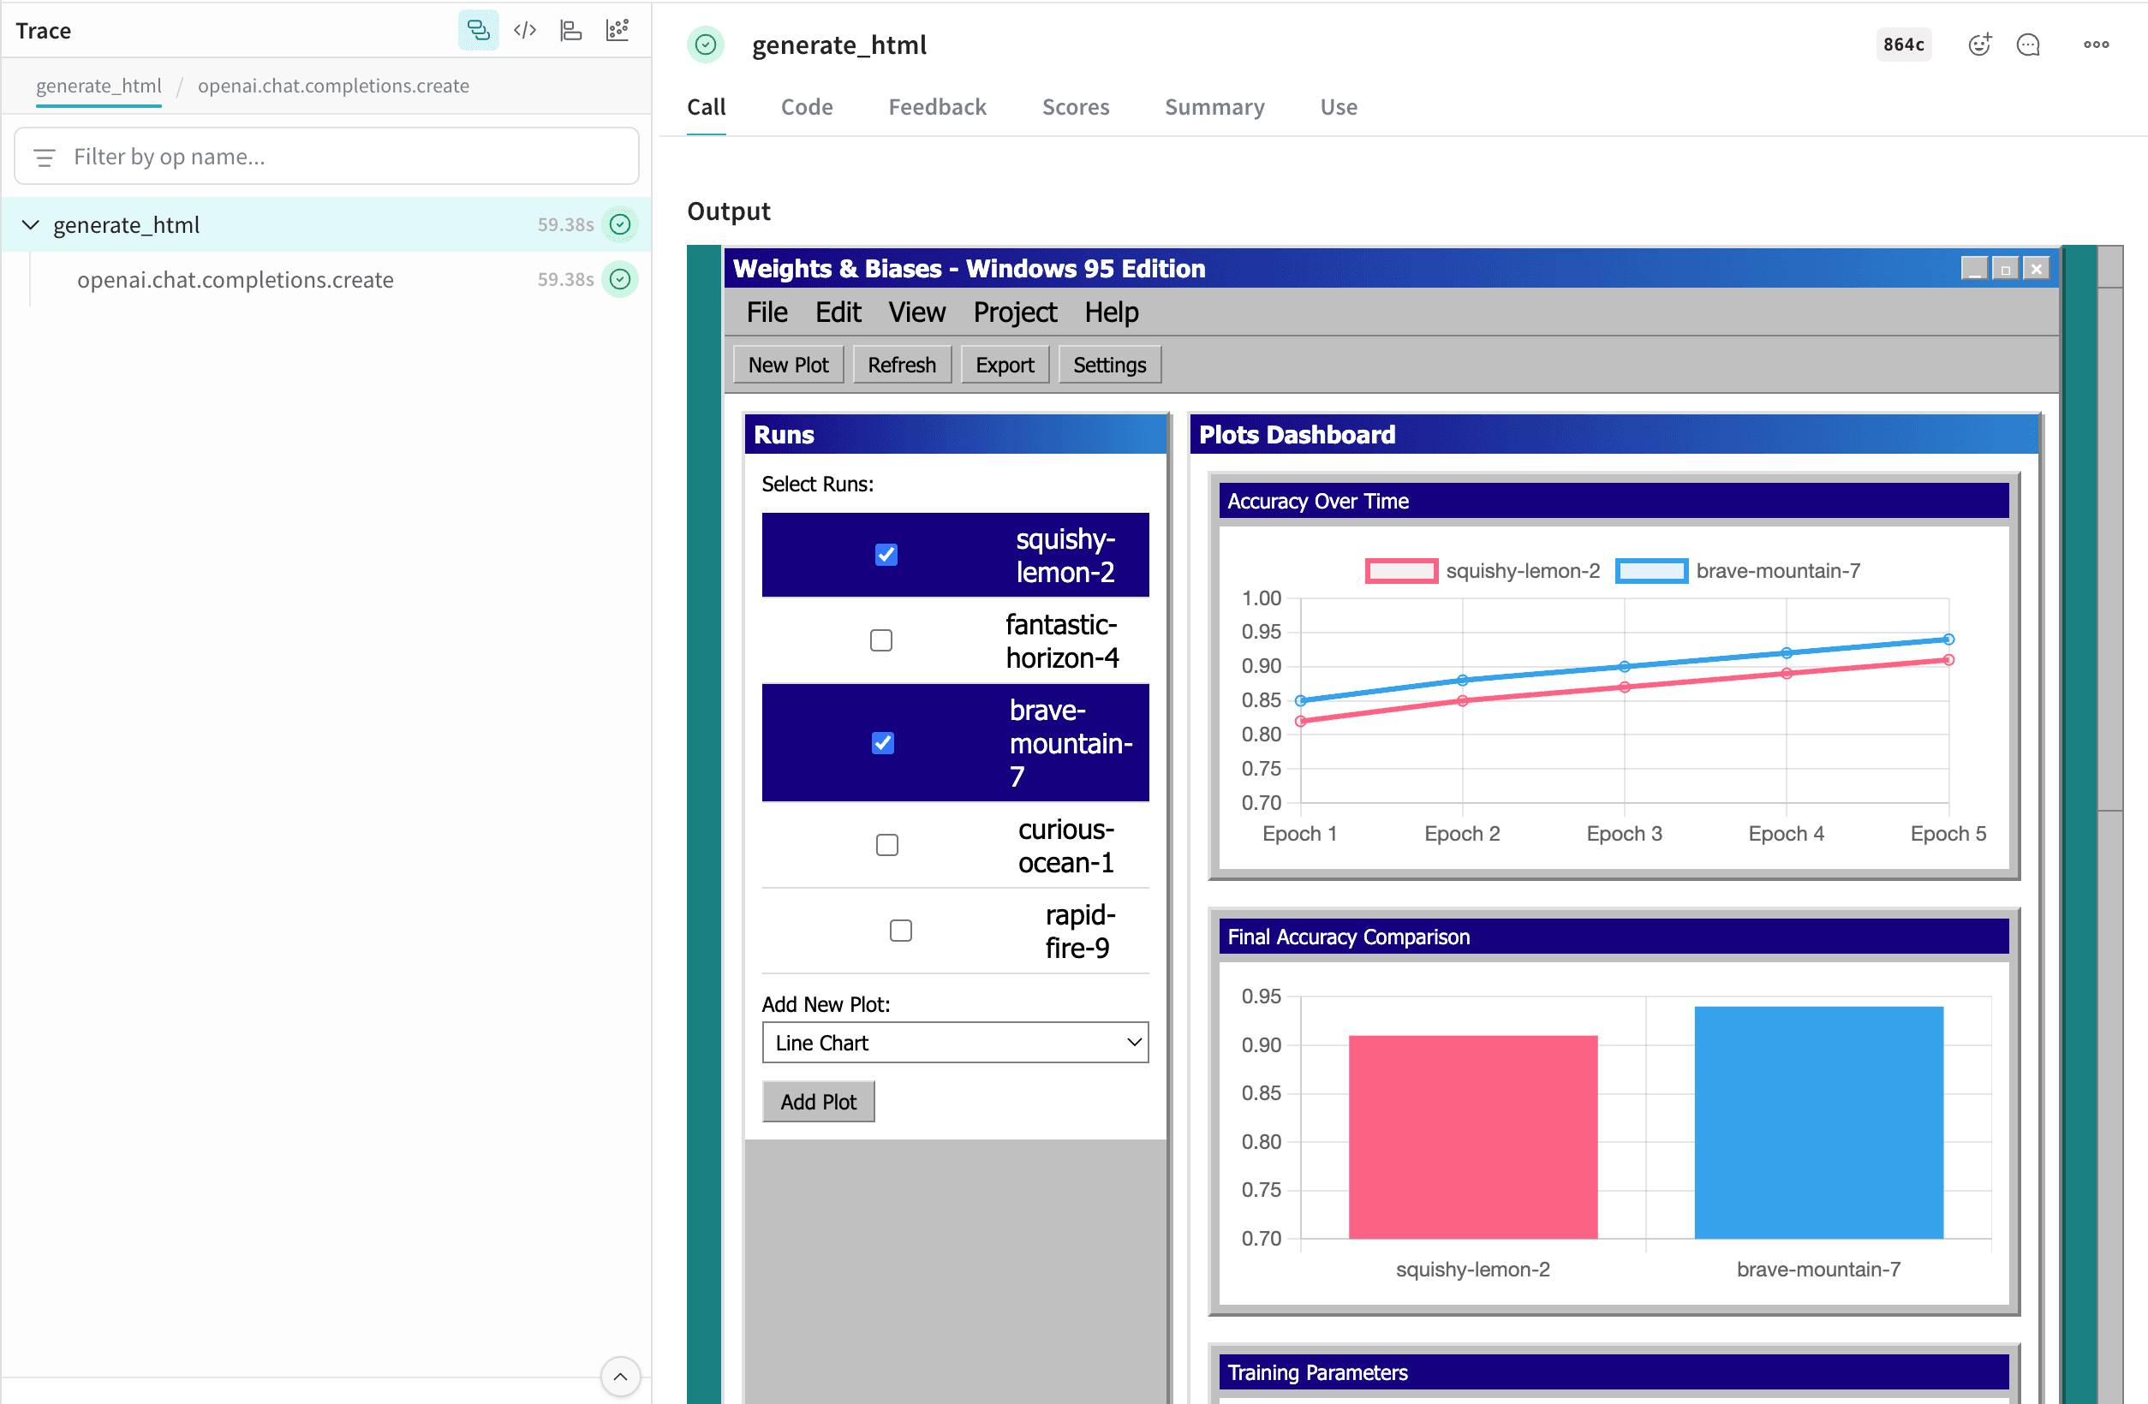This screenshot has height=1404, width=2148.
Task: Switch to the Summary tab
Action: click(x=1214, y=107)
